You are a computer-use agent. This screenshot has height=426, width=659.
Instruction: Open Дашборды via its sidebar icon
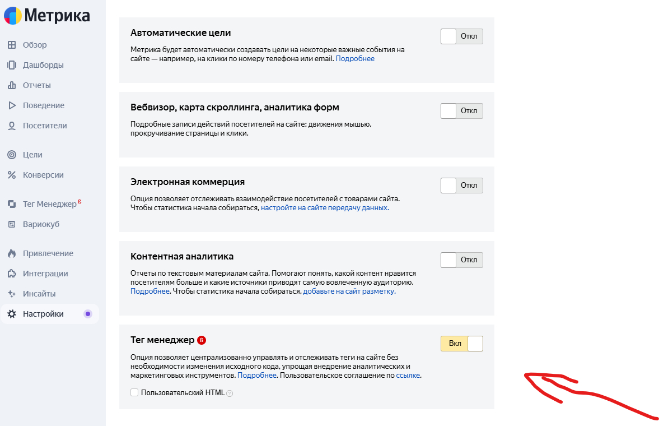click(x=11, y=65)
